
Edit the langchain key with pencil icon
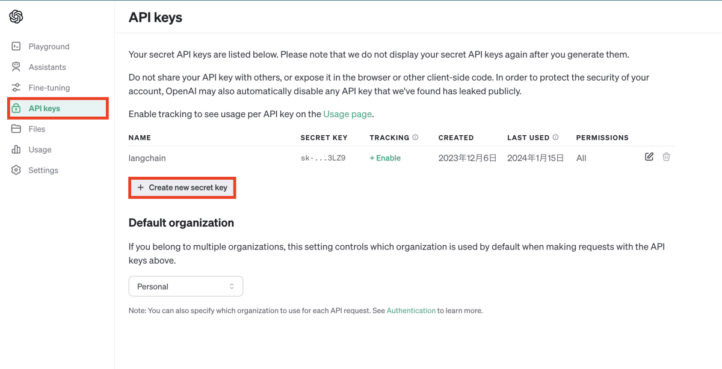(x=649, y=157)
